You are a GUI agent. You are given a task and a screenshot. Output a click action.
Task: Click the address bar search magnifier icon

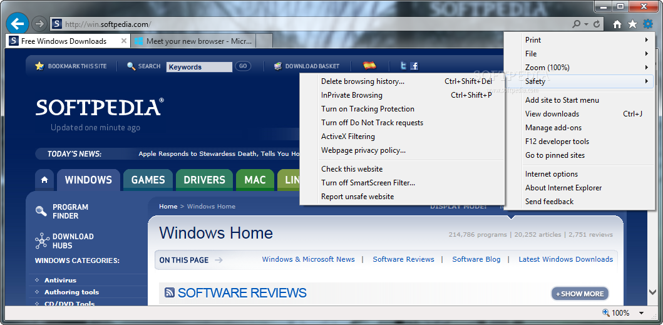point(576,24)
